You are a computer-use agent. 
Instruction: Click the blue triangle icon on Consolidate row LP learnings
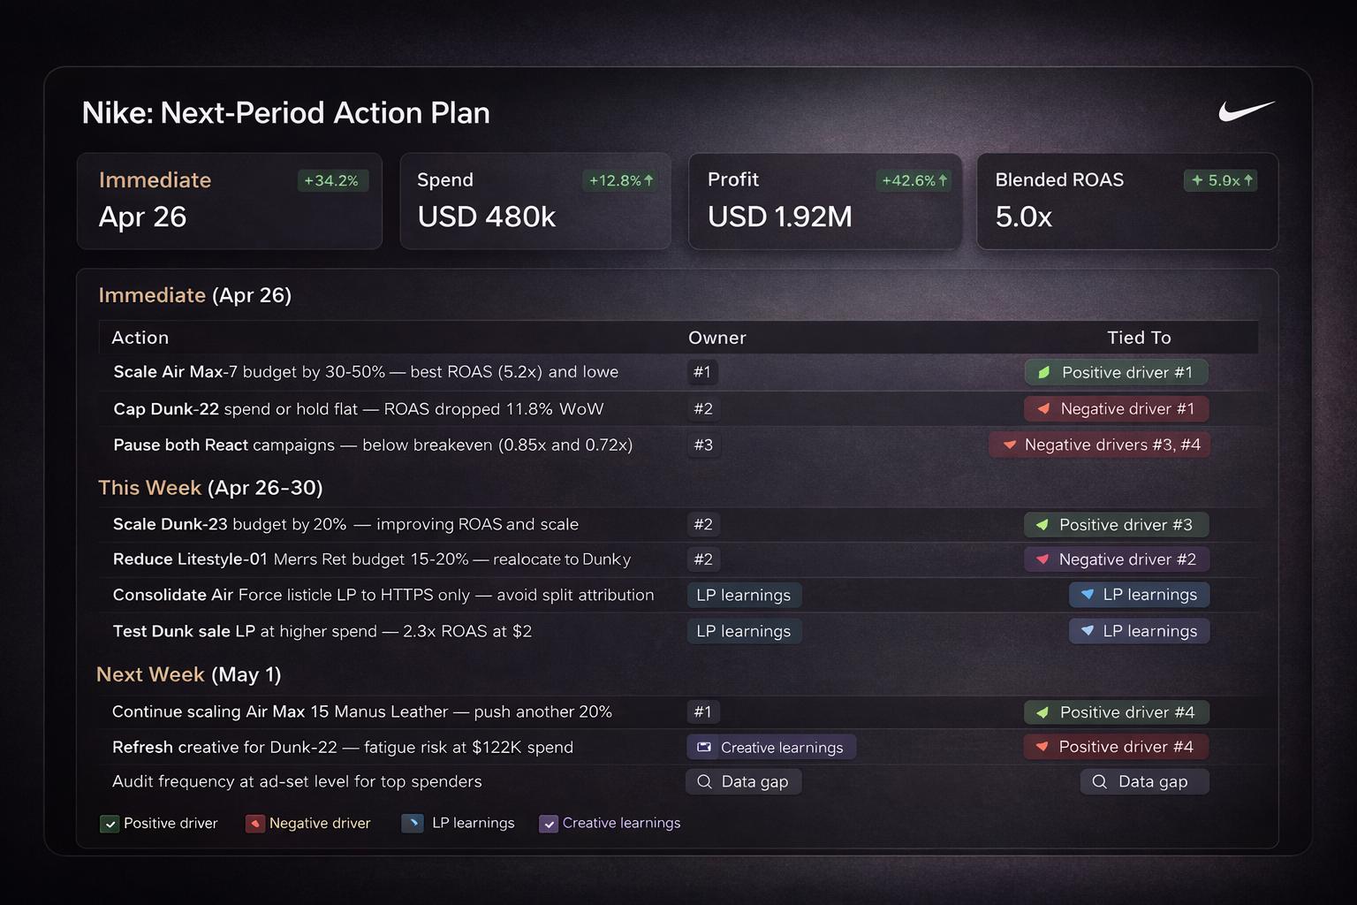tap(1088, 595)
